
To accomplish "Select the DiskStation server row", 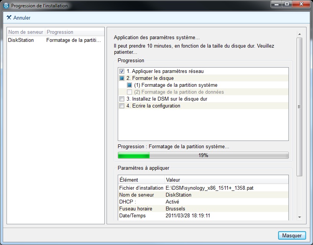I will click(x=56, y=40).
